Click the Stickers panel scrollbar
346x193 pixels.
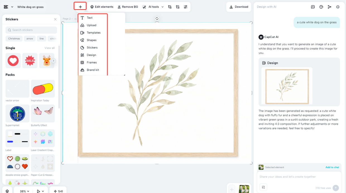click(59, 77)
